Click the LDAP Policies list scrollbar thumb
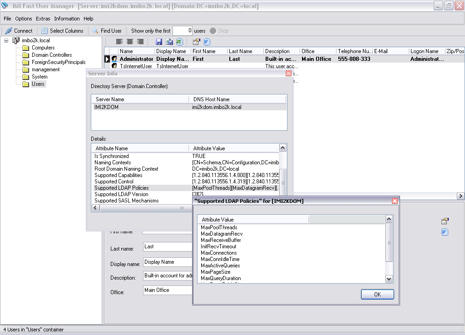The width and height of the screenshot is (465, 335). point(389,242)
